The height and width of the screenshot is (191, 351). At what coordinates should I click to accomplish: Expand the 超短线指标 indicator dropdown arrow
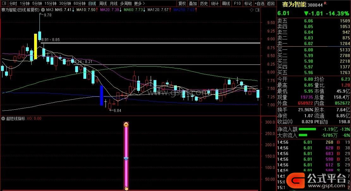[3, 119]
